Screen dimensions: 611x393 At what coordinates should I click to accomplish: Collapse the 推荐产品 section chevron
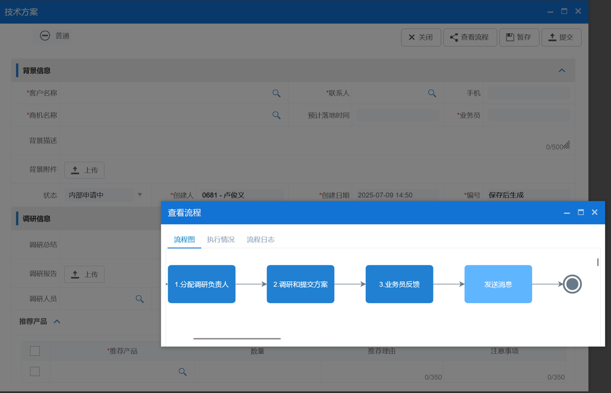tap(56, 321)
